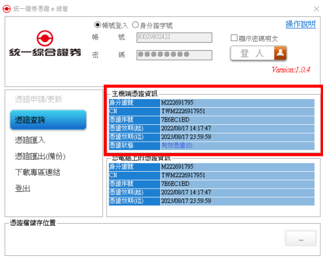Open 下載專區連結 in side menu
Image resolution: width=323 pixels, height=257 pixels.
[x=38, y=172]
